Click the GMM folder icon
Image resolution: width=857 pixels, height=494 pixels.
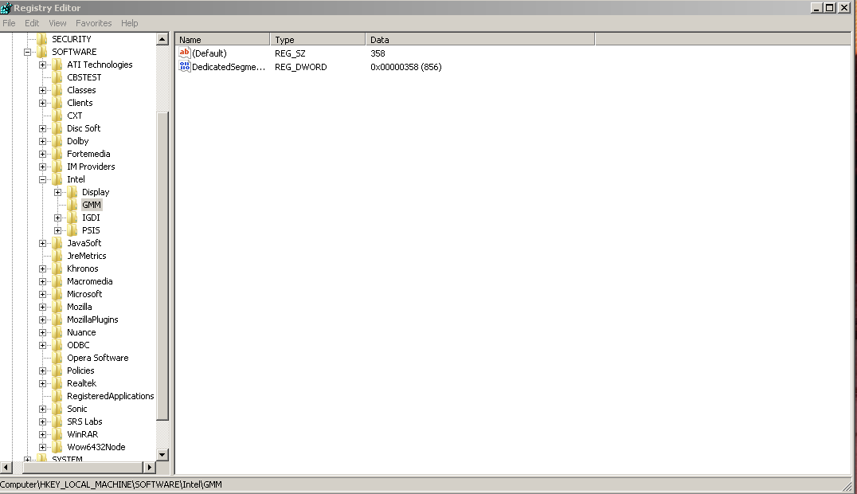click(x=72, y=205)
